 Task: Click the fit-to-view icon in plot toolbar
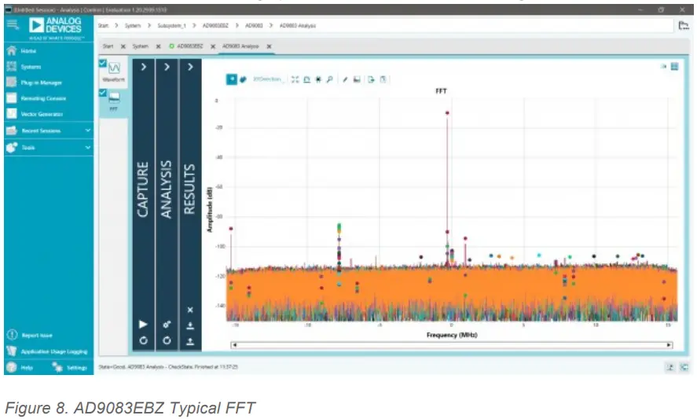coord(295,79)
